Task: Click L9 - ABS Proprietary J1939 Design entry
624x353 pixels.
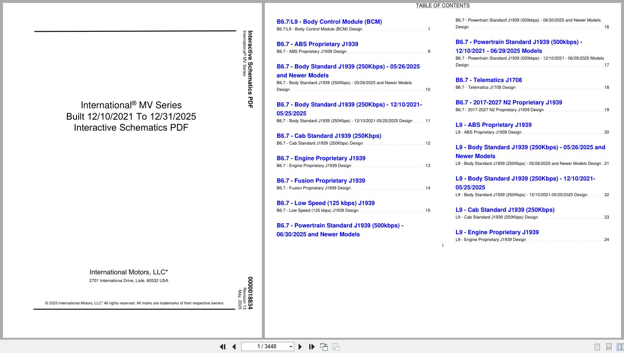Action: [532, 132]
